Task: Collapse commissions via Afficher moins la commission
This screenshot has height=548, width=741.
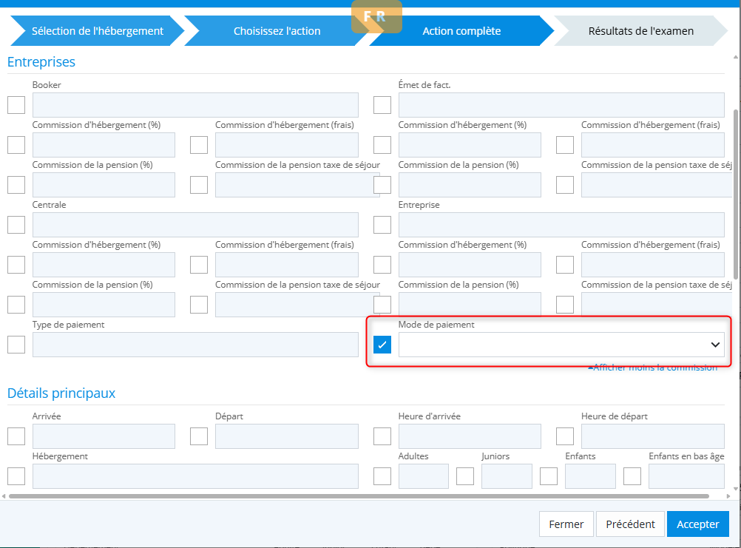Action: (x=652, y=368)
